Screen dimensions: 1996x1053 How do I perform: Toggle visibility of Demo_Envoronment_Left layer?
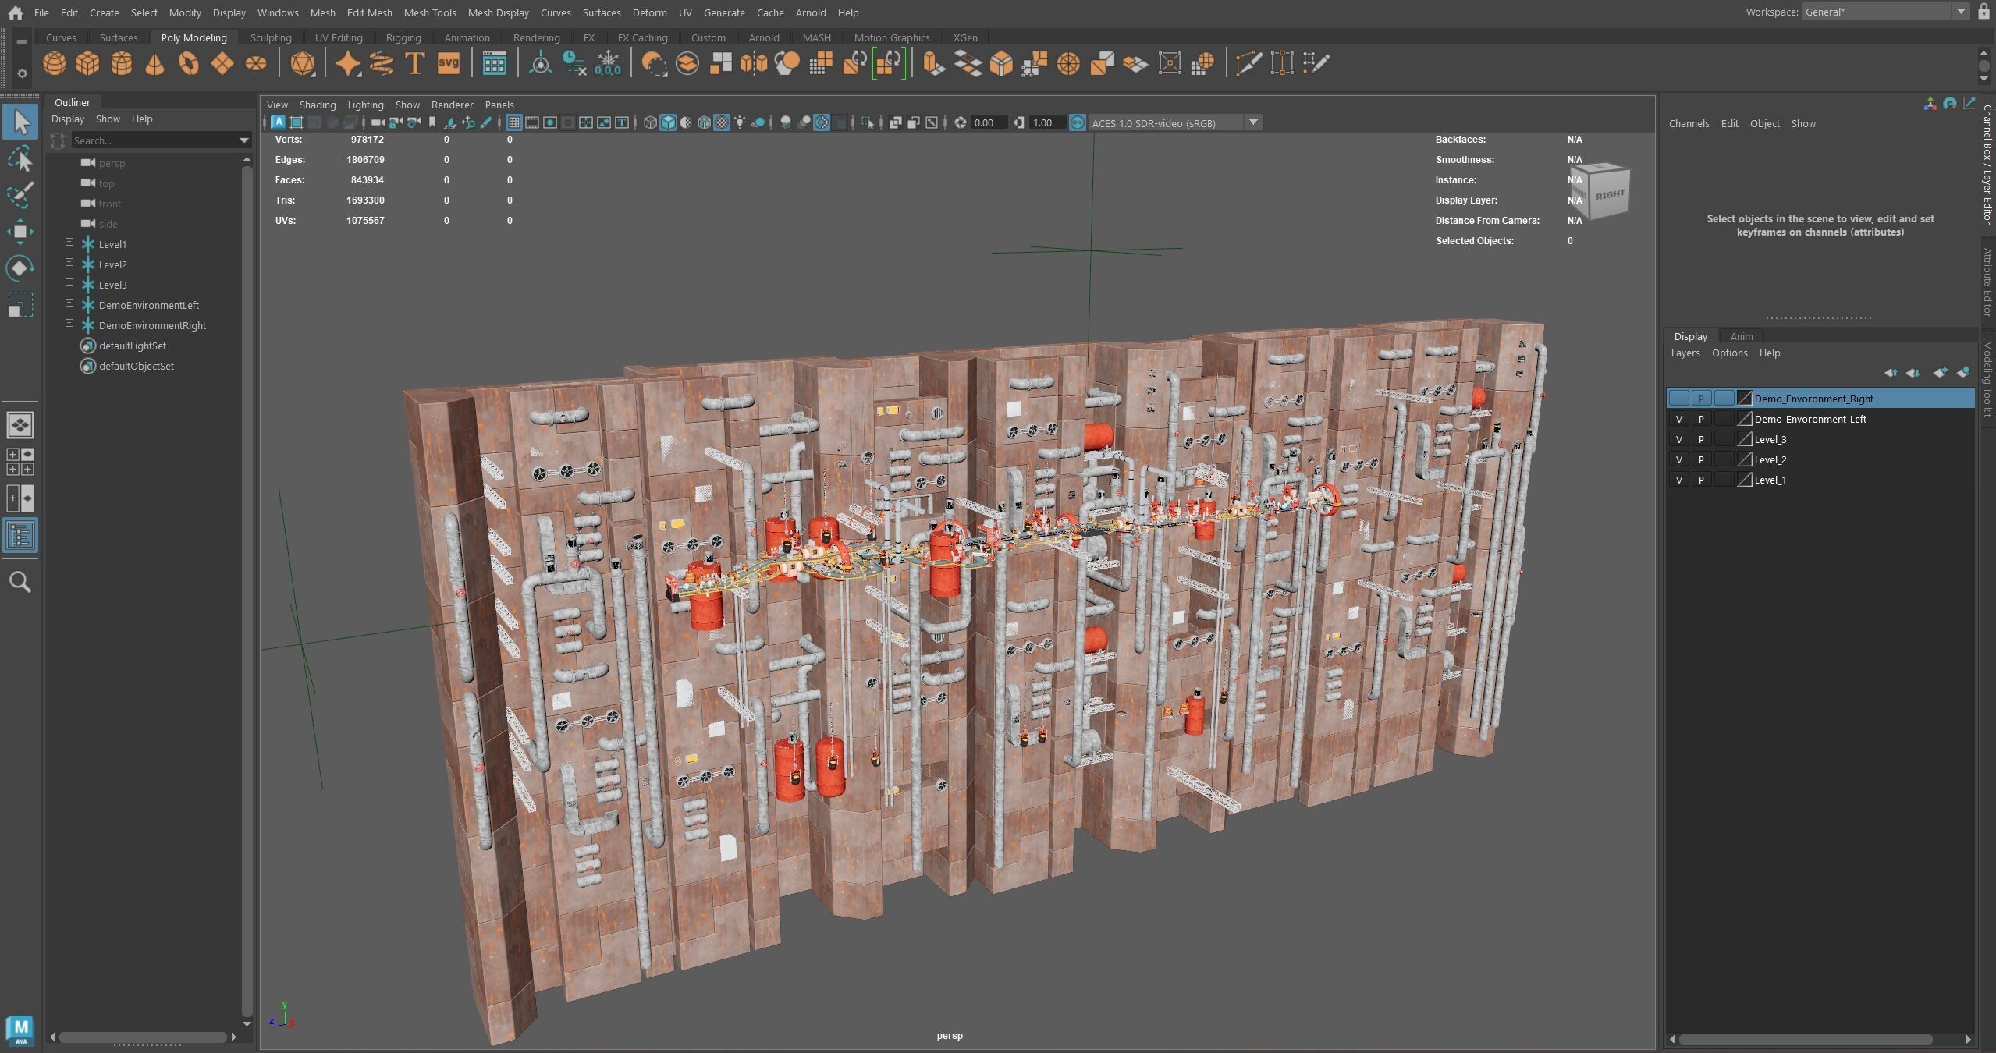(x=1679, y=419)
